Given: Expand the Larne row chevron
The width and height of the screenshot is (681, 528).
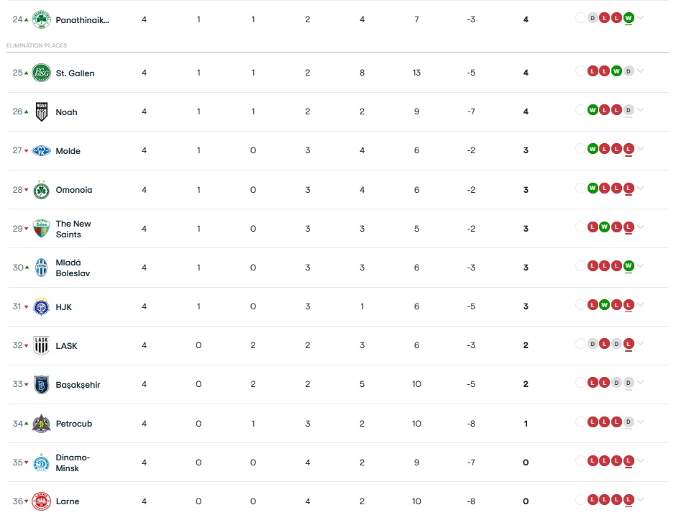Looking at the screenshot, I should click(x=640, y=500).
